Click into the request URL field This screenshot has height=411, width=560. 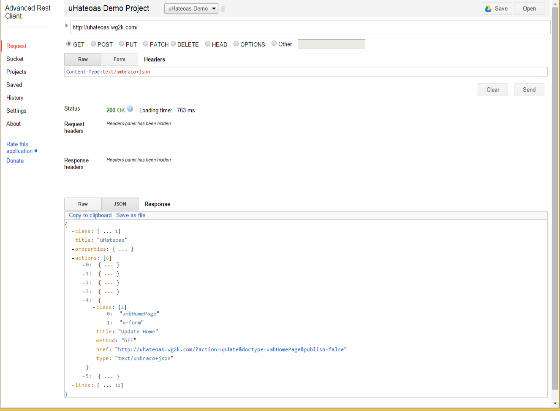pos(310,27)
